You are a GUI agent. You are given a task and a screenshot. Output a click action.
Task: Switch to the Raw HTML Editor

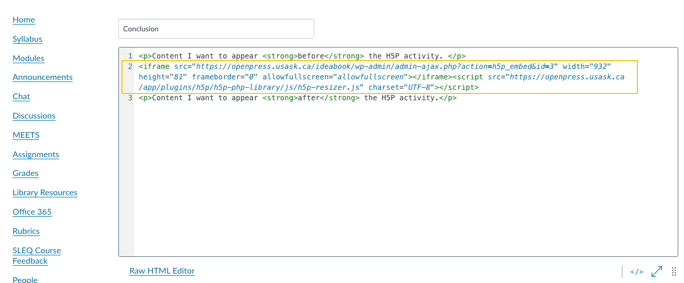tap(162, 271)
